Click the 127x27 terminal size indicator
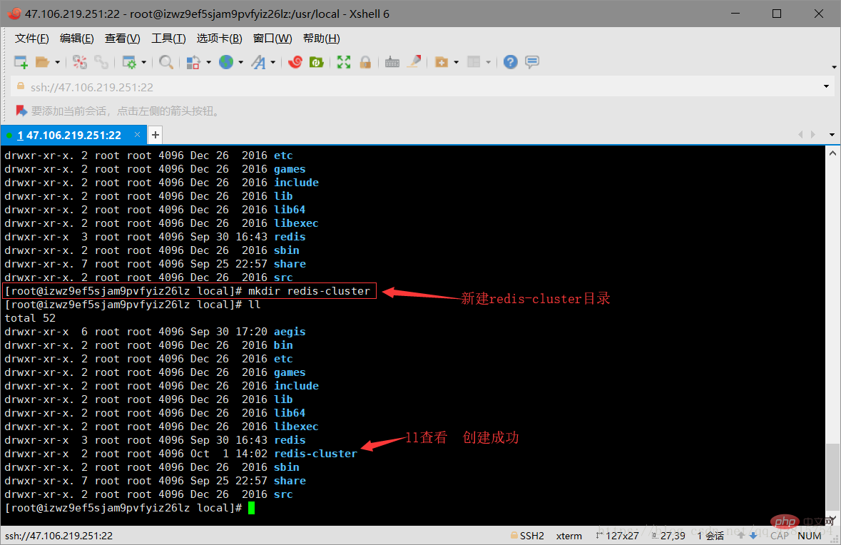This screenshot has width=841, height=545. 617,536
